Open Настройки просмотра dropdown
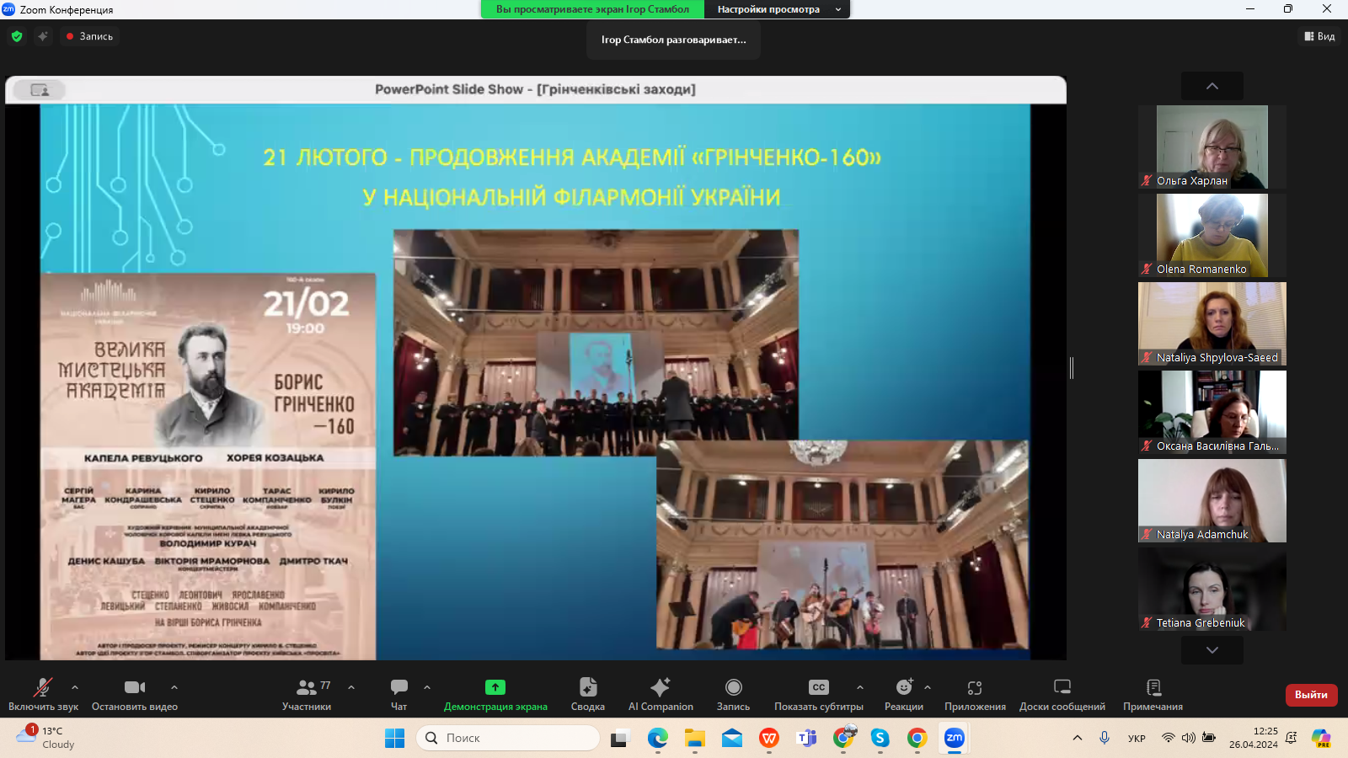The height and width of the screenshot is (758, 1348). [x=778, y=9]
